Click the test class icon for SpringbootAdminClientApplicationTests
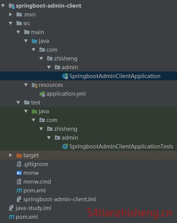 (x=65, y=146)
